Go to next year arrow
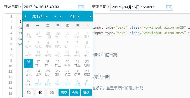Image resolution: width=190 pixels, height=98 pixels. 55,16
